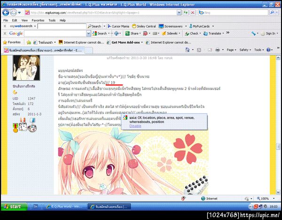
Task: Click Add to Favorites bar icon
Action: pyautogui.click(x=29, y=42)
